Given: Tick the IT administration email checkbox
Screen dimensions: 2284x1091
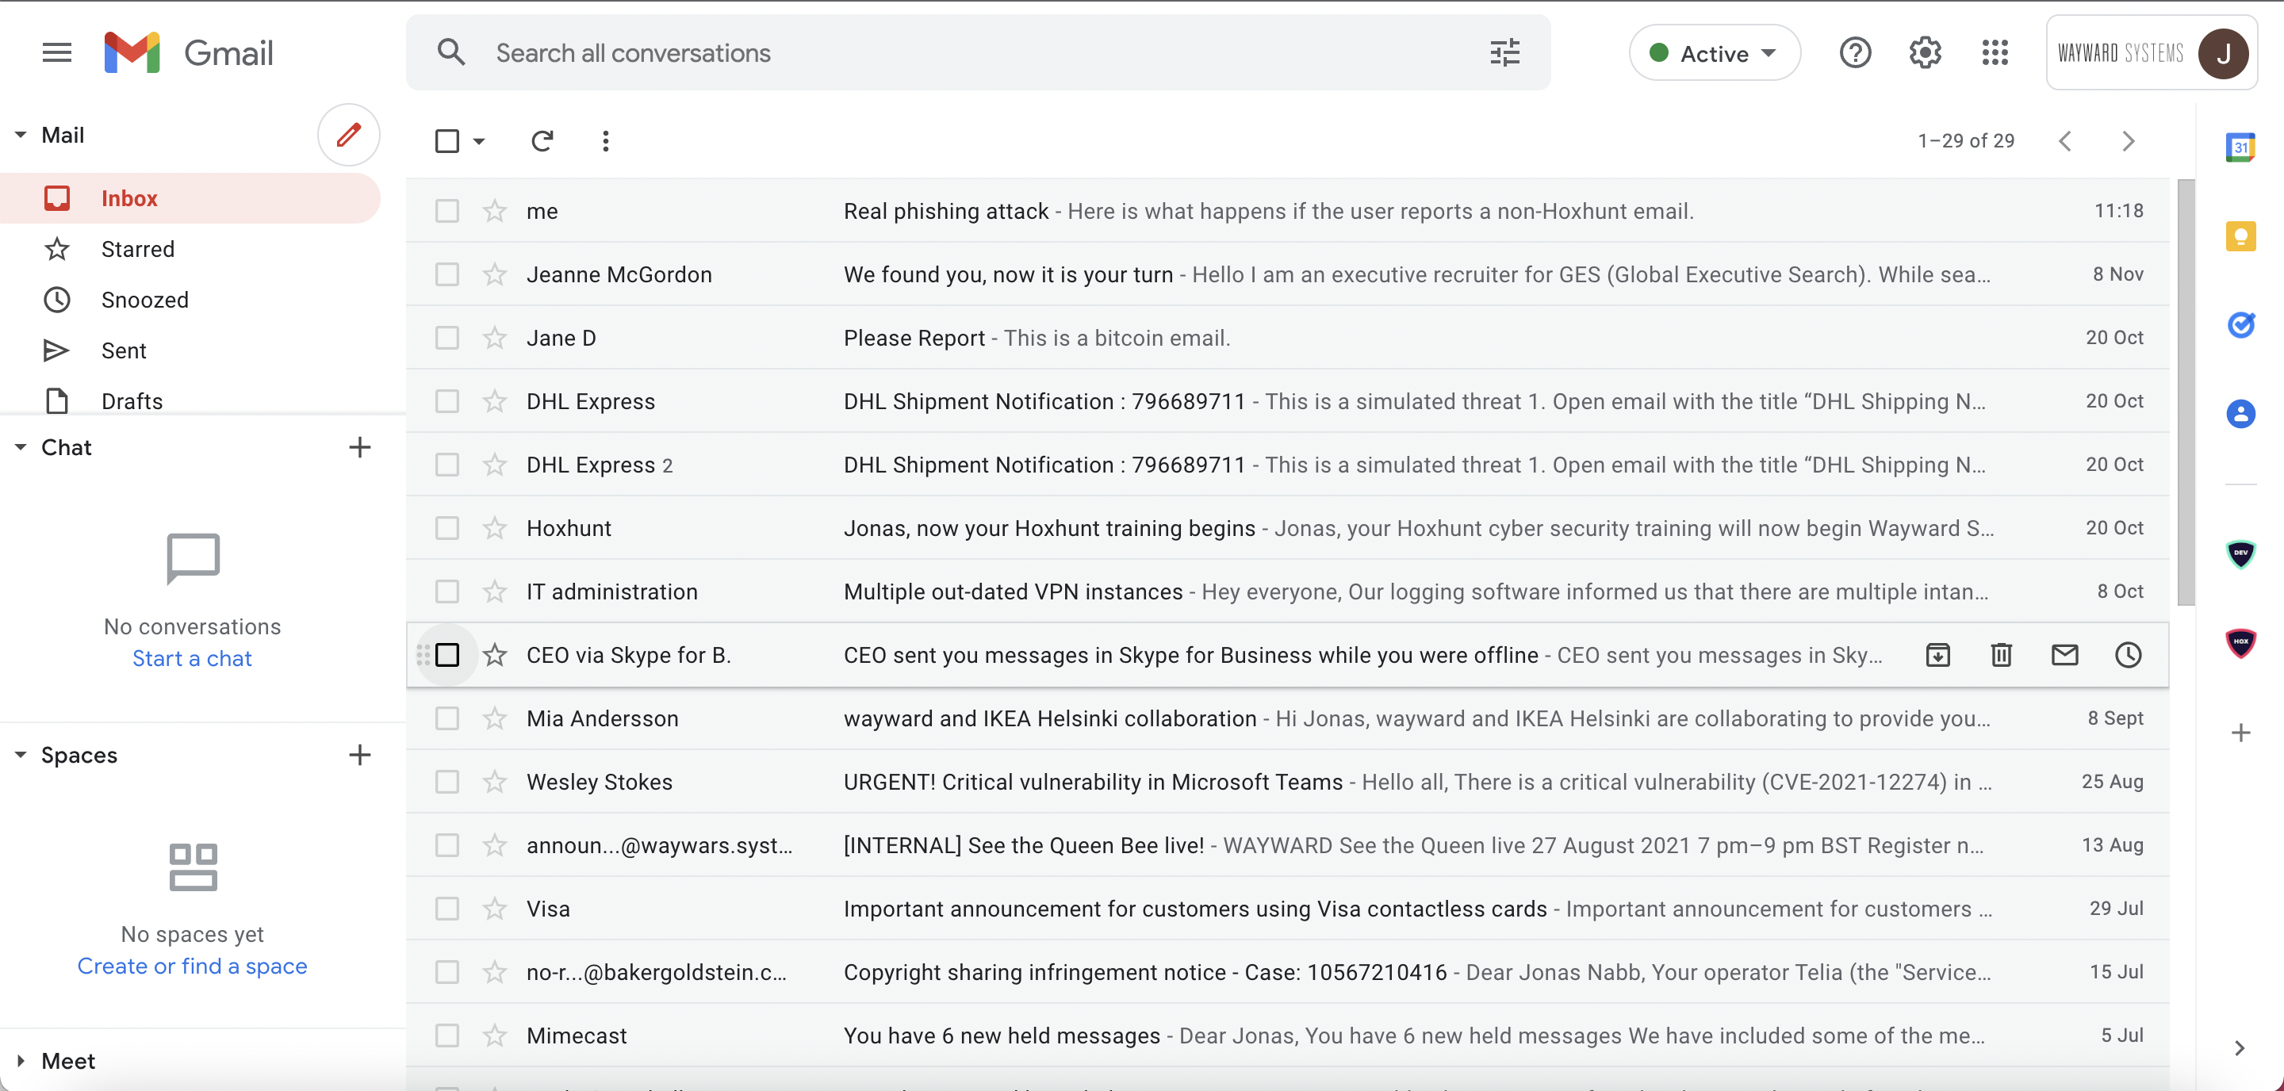Looking at the screenshot, I should [446, 591].
